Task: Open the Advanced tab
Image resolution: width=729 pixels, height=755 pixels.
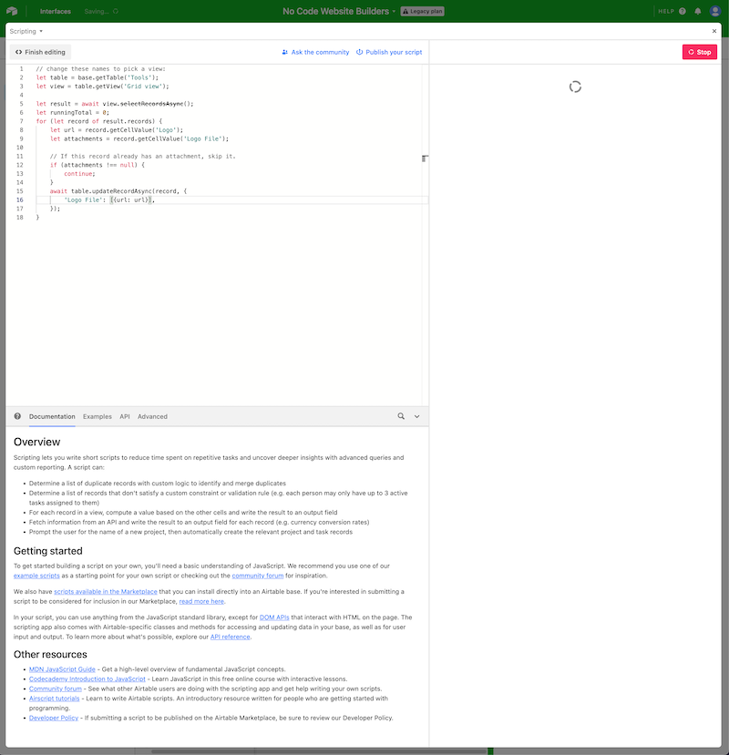Action: [152, 416]
